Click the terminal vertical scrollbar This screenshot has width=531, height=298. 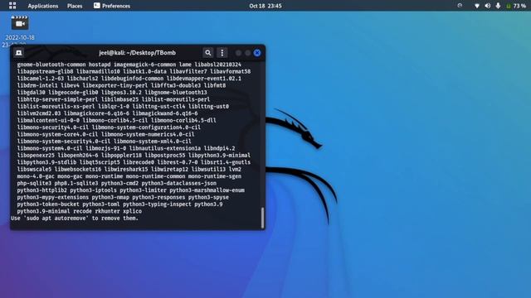tap(262, 218)
